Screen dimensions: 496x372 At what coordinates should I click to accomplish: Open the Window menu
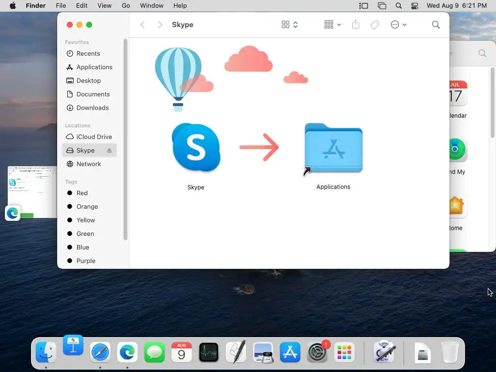(152, 6)
